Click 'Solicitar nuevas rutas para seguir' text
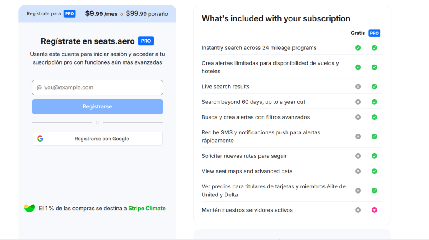 (x=244, y=156)
